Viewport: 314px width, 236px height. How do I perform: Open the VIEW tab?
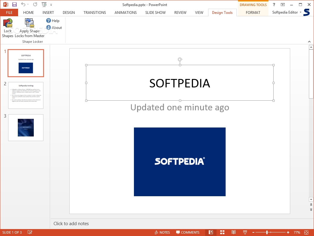pyautogui.click(x=199, y=12)
